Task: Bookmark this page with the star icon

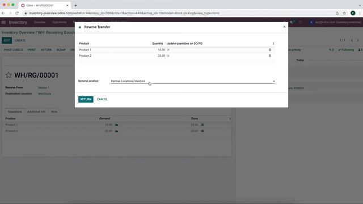Action: 344,13
